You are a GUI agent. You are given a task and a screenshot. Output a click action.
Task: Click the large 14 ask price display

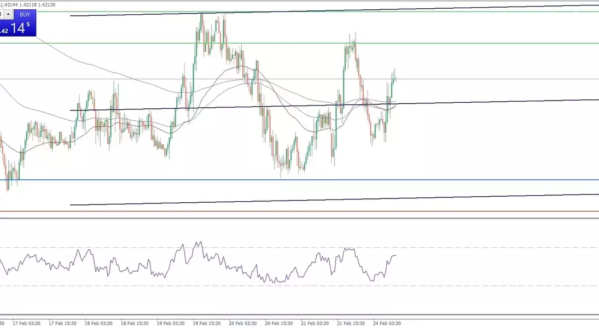tap(20, 28)
